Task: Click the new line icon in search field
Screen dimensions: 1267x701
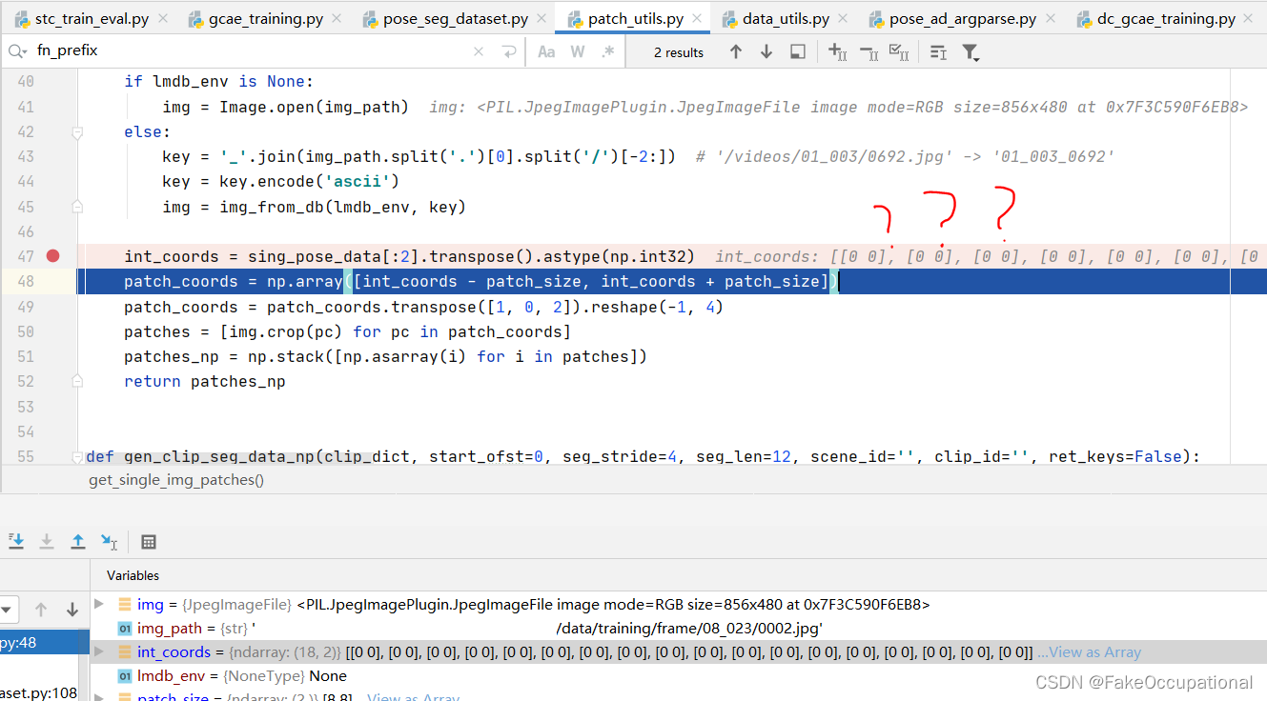Action: point(509,52)
